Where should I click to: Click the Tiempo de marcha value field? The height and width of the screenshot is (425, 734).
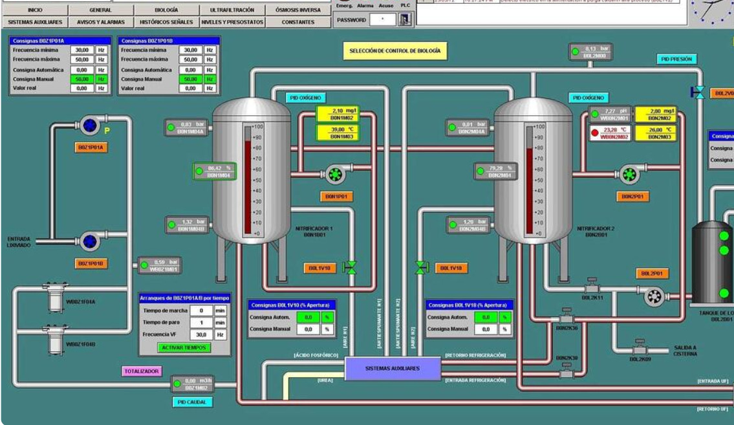[202, 311]
